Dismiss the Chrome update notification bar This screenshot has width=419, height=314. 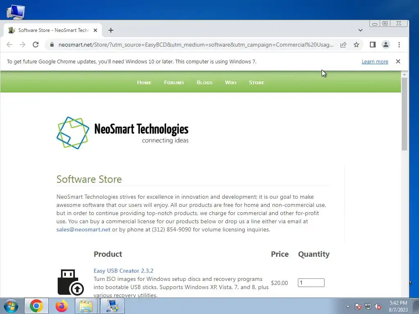pos(398,61)
